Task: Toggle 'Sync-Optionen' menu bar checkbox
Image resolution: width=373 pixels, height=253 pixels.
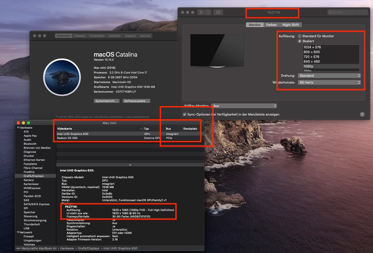Action: pos(185,114)
